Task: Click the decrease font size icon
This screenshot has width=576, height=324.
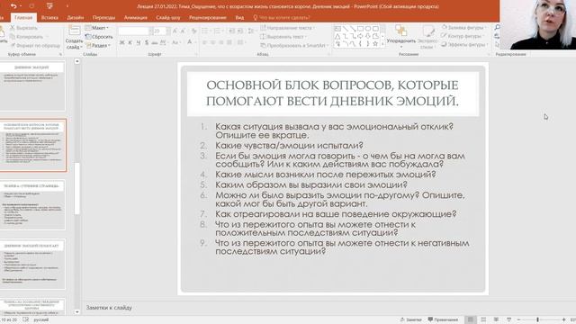Action: pos(183,31)
